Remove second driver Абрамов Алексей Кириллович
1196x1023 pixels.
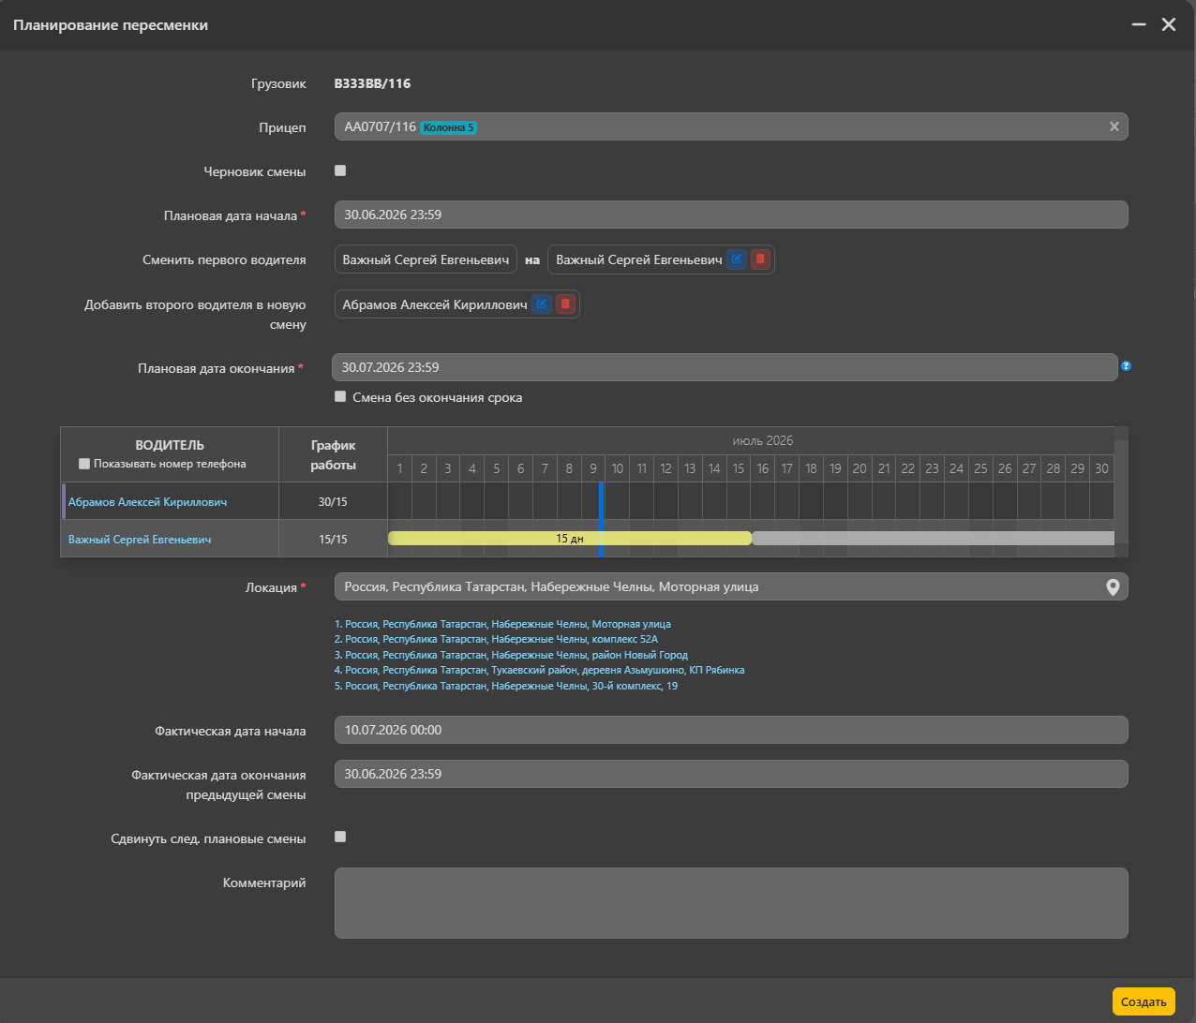[x=565, y=304]
